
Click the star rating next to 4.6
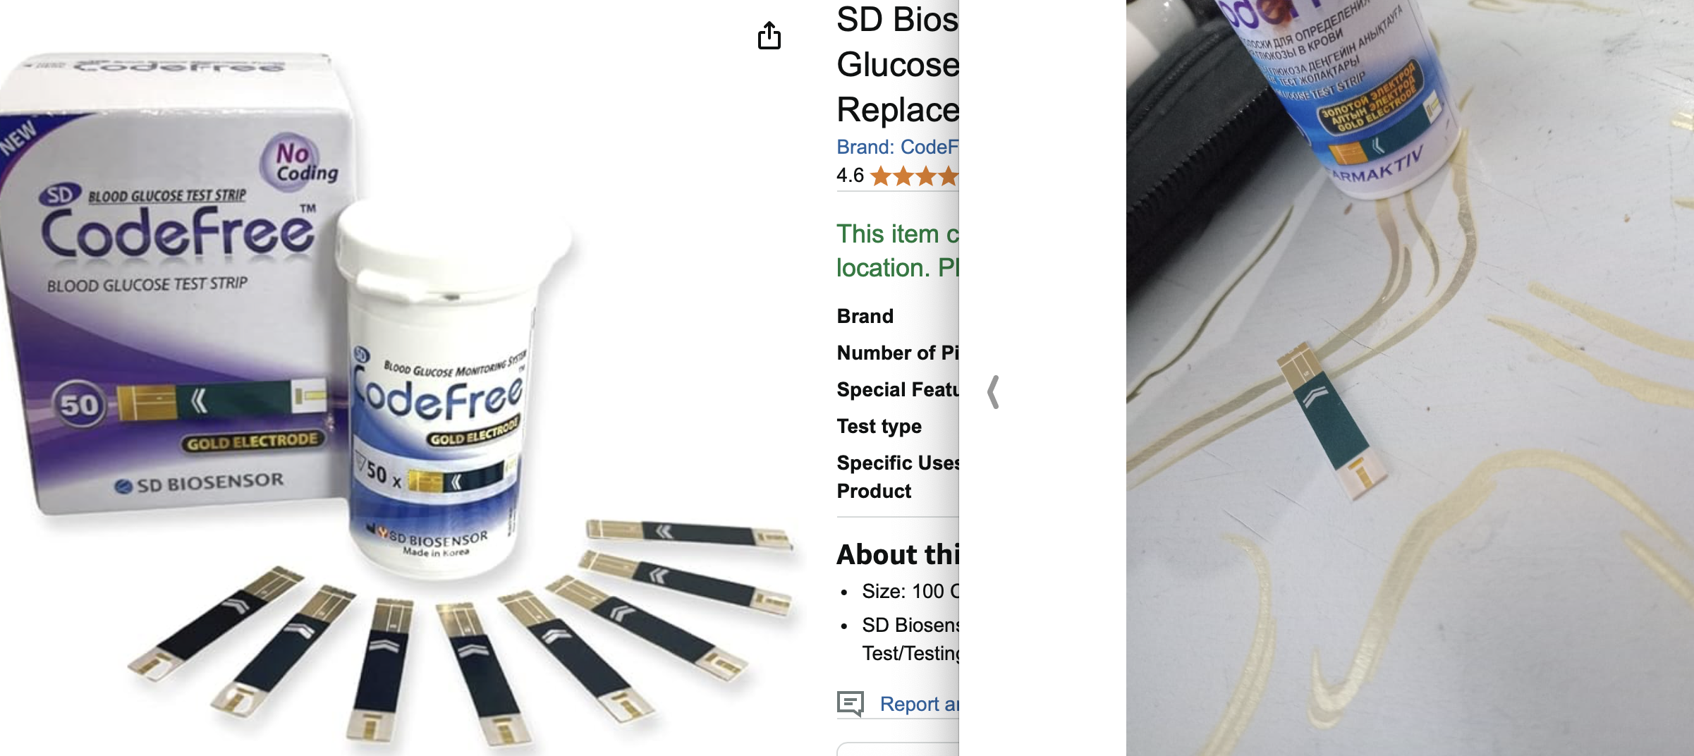pos(914,176)
